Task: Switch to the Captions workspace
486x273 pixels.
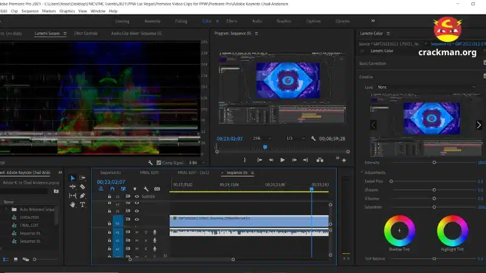Action: point(313,21)
